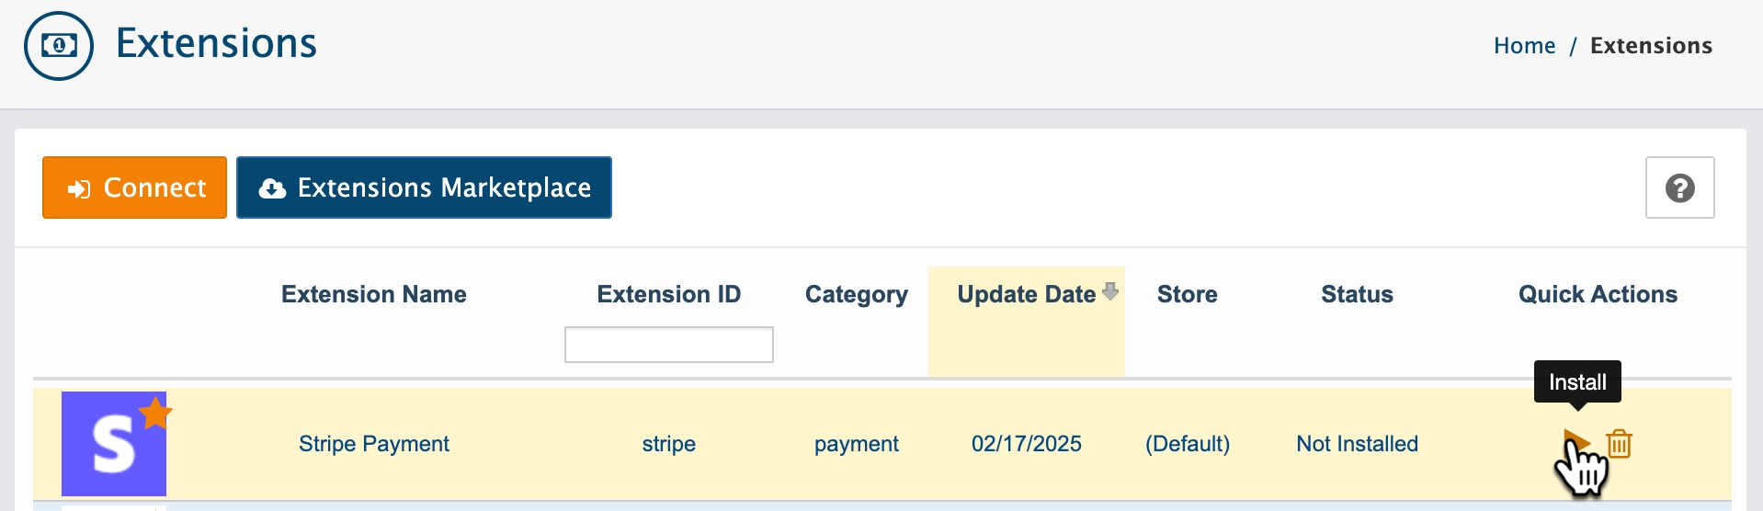Focus the Extension ID filter field
1763x511 pixels.
(x=669, y=345)
